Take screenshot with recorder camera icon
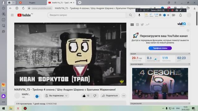This screenshot has height=111, width=198. tap(177, 10)
